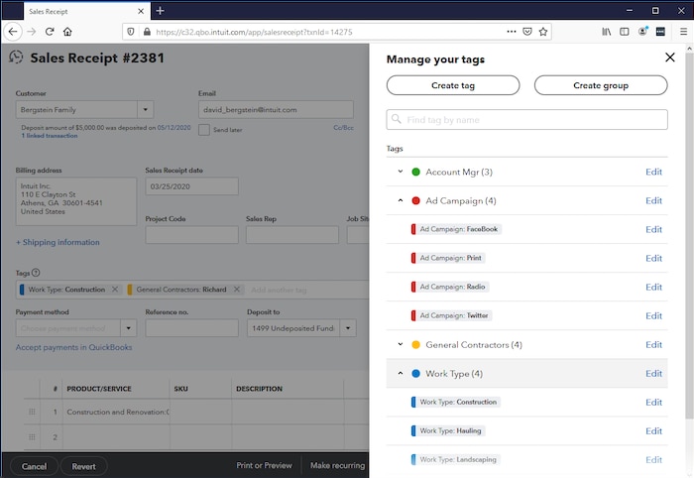Click the row 2 drag handle icon

pos(32,436)
